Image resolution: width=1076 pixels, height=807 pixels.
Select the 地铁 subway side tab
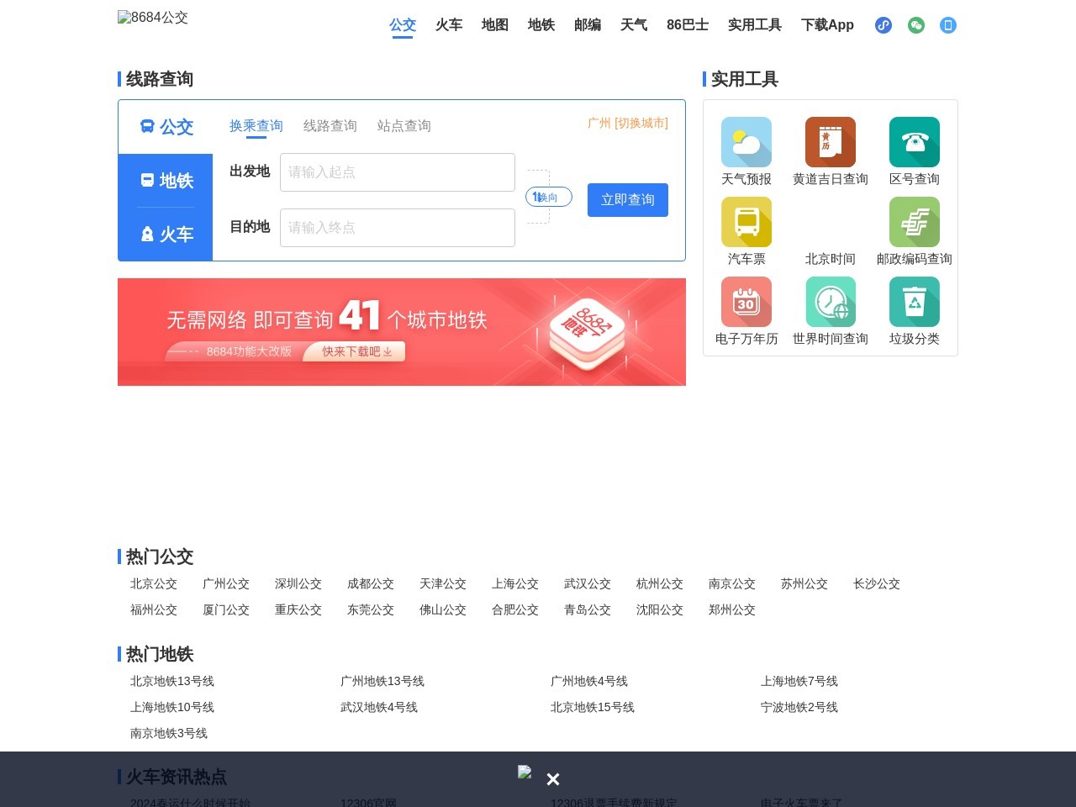click(166, 181)
